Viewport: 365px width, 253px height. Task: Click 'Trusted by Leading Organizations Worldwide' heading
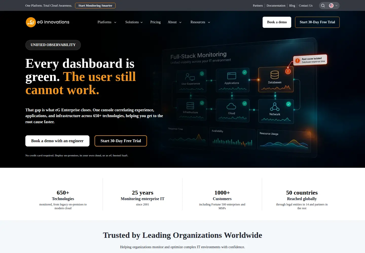pyautogui.click(x=182, y=235)
